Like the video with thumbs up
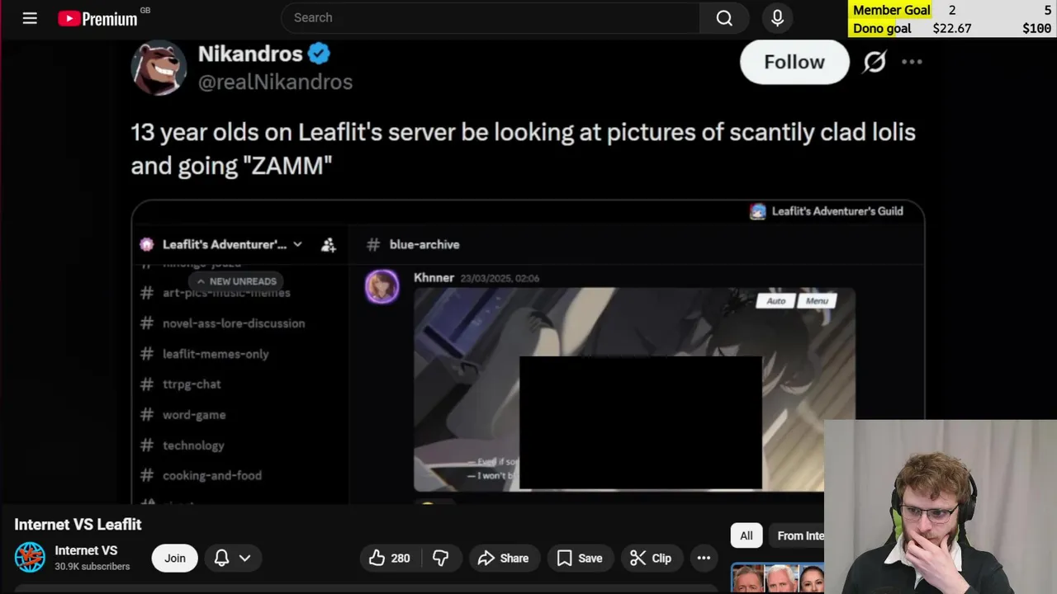1057x594 pixels. 390,559
